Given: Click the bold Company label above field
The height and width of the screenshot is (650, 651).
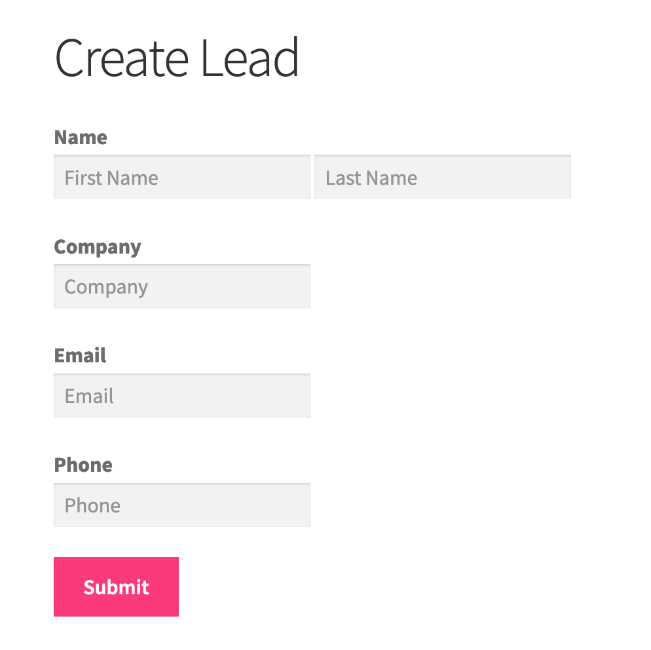Looking at the screenshot, I should click(x=98, y=248).
